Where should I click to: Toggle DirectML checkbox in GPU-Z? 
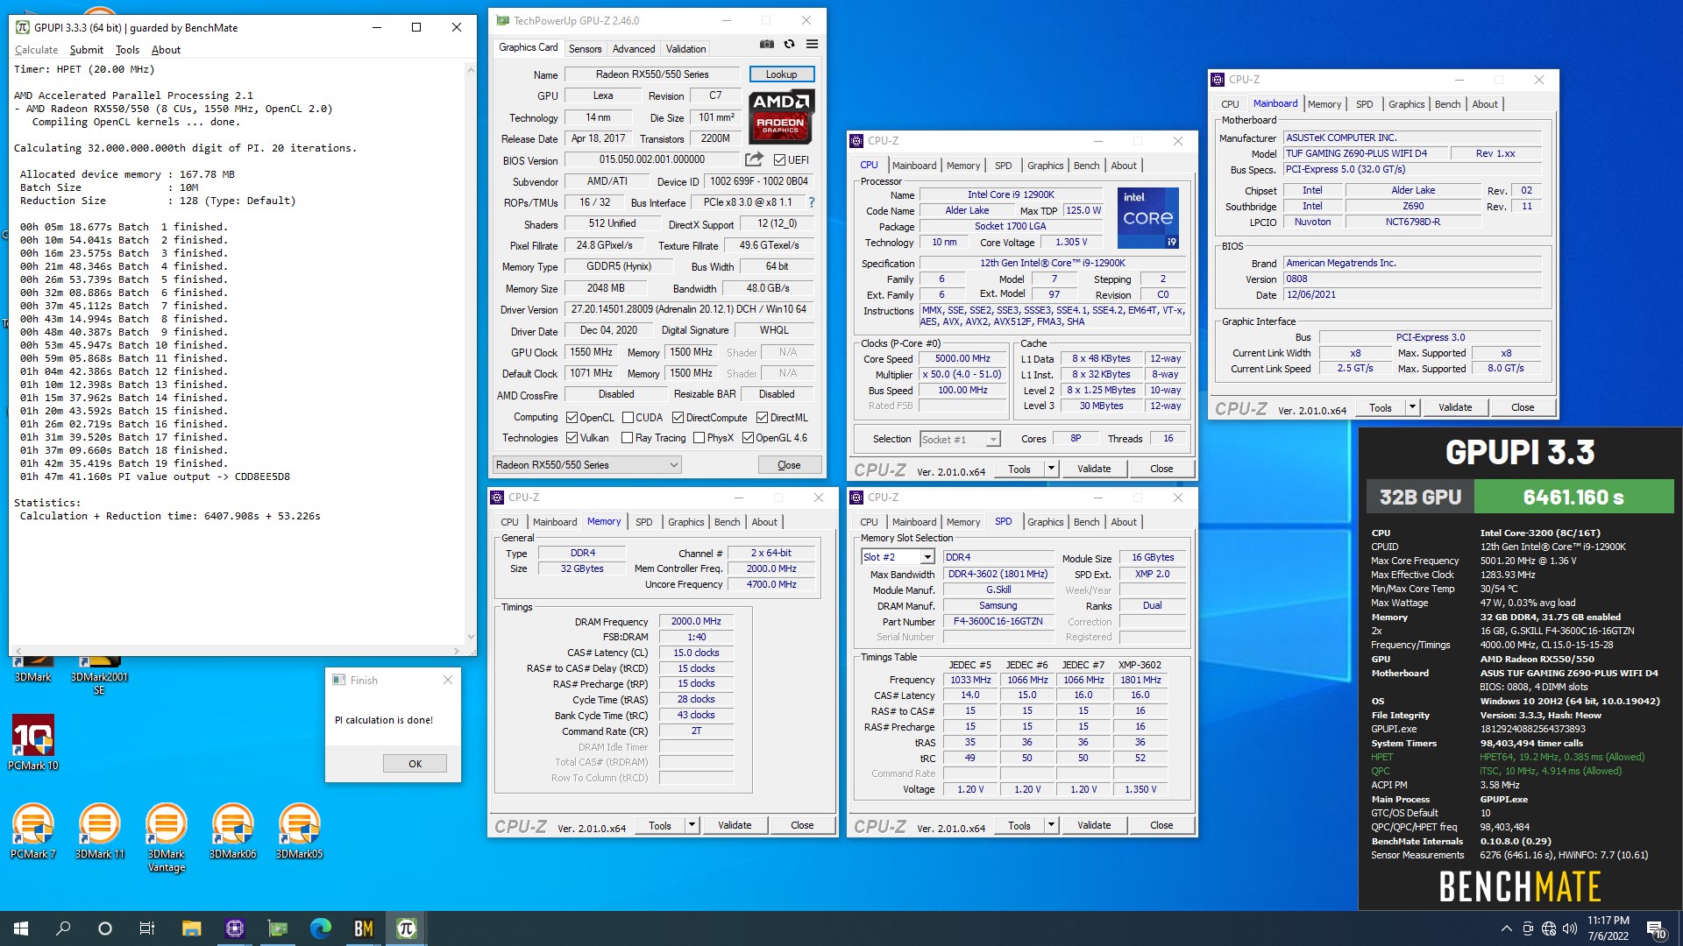tap(762, 418)
